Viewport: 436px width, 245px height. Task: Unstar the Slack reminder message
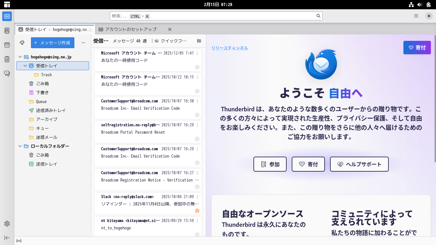(197, 211)
